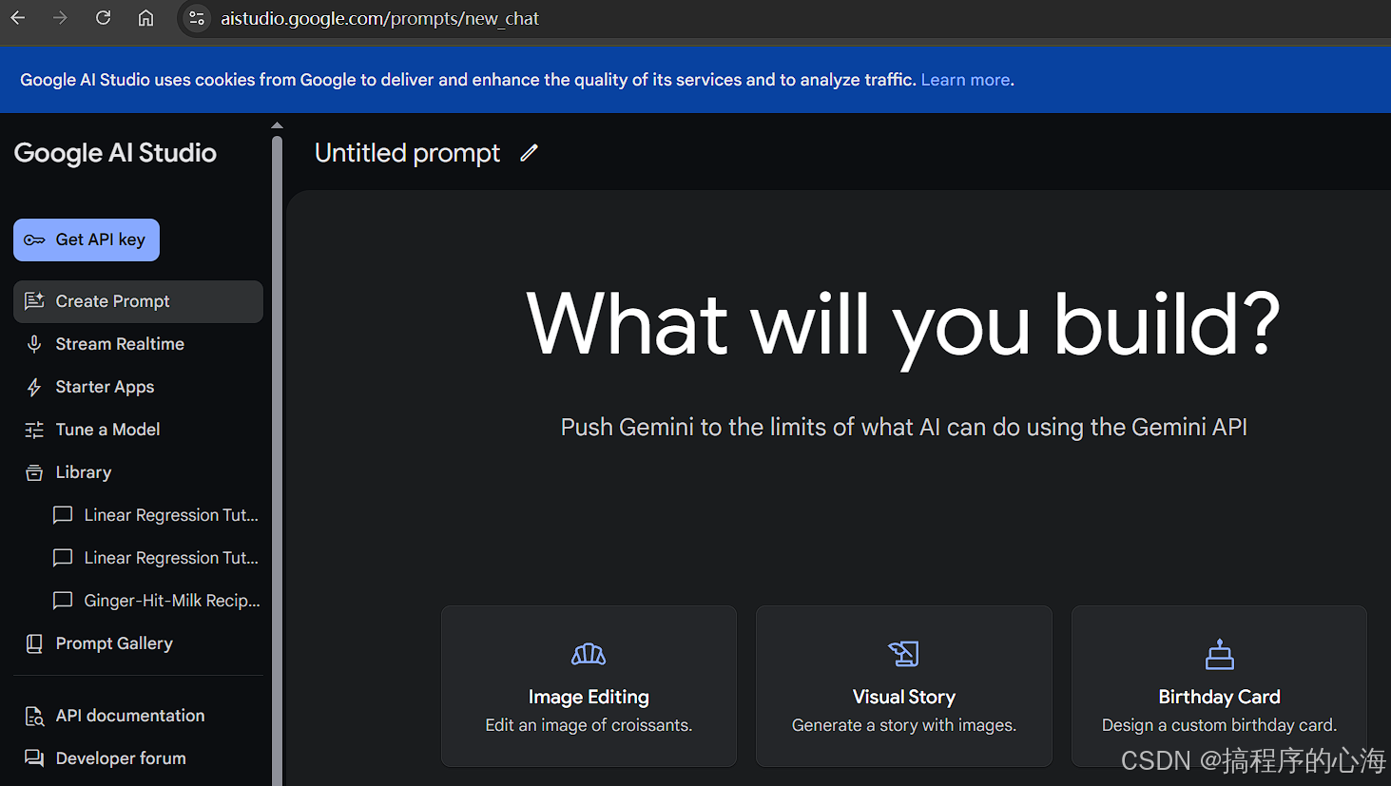
Task: Click the Starter Apps lightning icon
Action: 34,387
